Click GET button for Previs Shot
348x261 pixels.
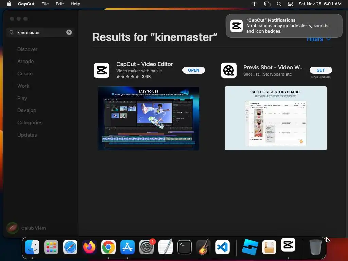[x=321, y=70]
